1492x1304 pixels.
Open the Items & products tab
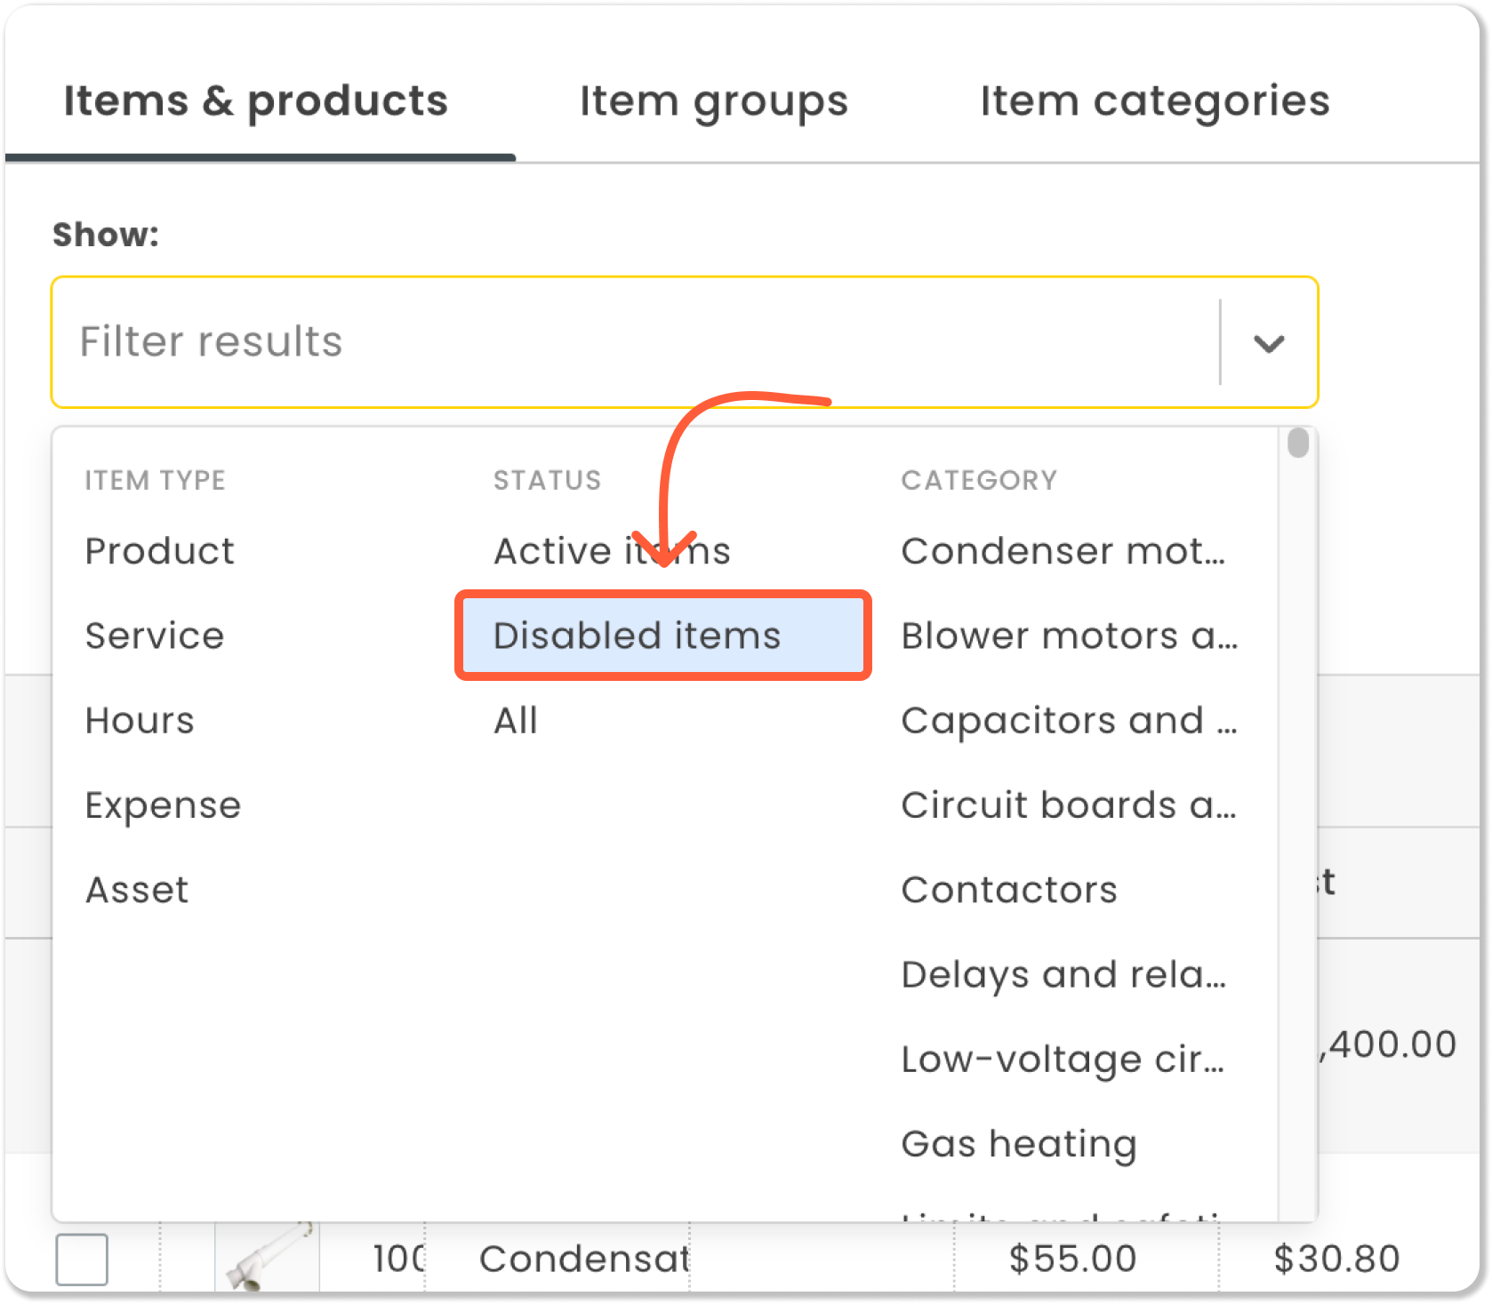tap(256, 101)
